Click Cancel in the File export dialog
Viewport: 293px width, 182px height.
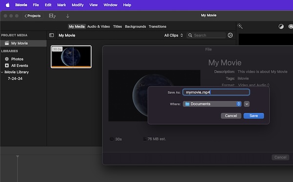280,157
